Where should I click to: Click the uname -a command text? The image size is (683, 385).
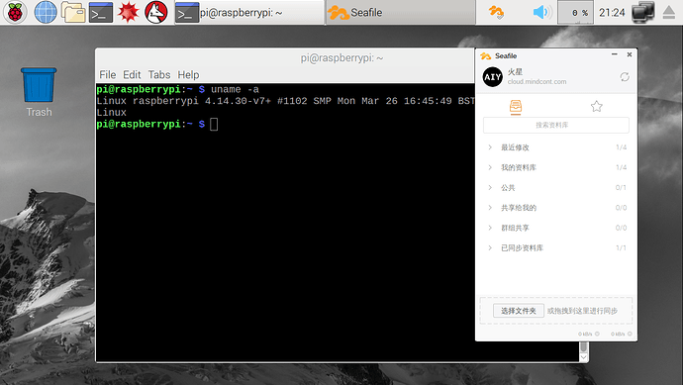coord(235,89)
